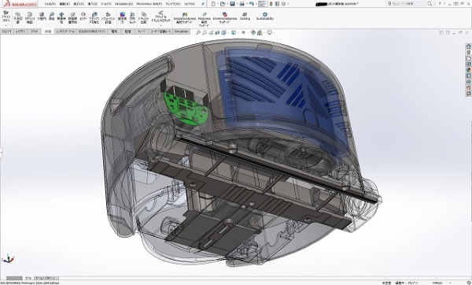Open the Costing tool

point(245,17)
